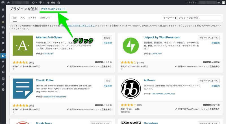Click the bbPress rating count (289)
Image resolution: width=226 pixels, height=124 pixels.
coord(140,105)
